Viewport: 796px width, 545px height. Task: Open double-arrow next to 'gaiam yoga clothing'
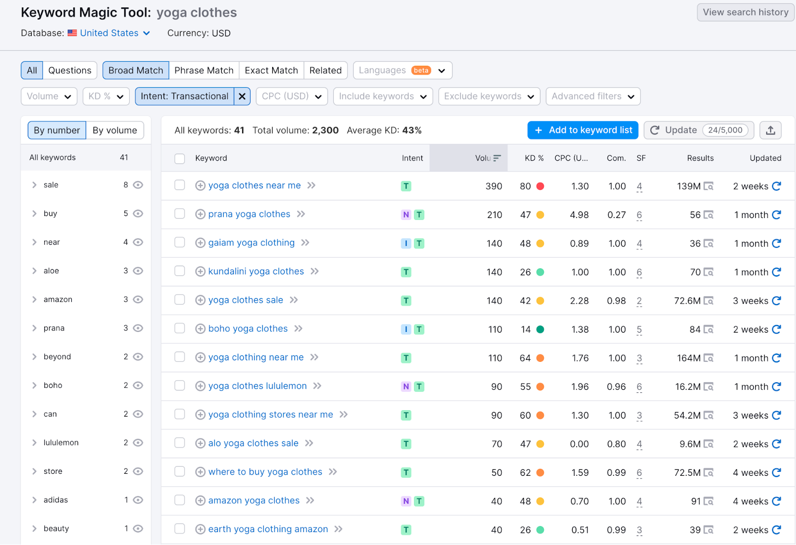pos(305,243)
